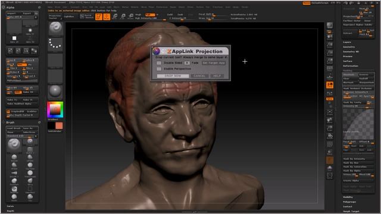Expand the Surface subpalette
381x214 pixels.
[x=348, y=61]
